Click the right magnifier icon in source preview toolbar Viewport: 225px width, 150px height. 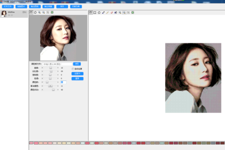(x=43, y=12)
